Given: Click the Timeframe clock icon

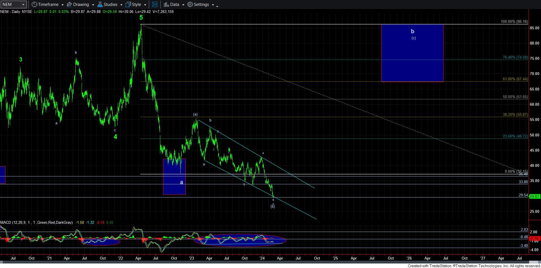Looking at the screenshot, I should pyautogui.click(x=34, y=5).
